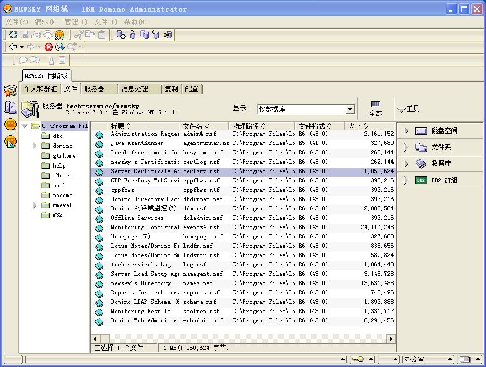Click the 全部 (All) view icon
Screen dimensions: 486x367
(x=375, y=108)
